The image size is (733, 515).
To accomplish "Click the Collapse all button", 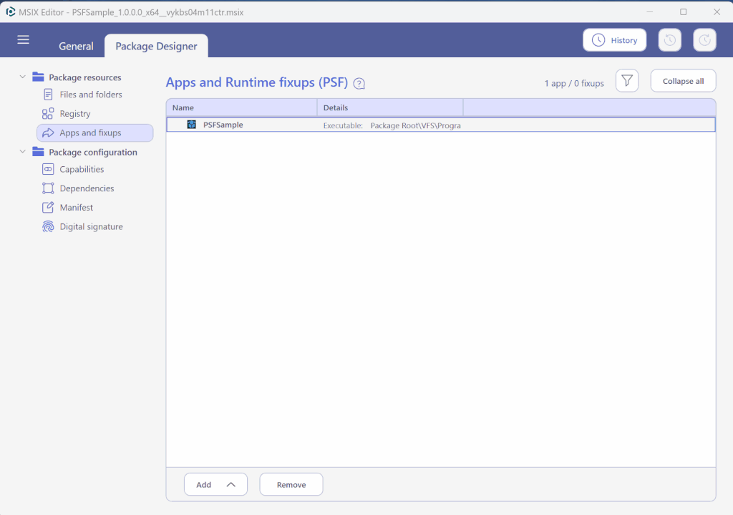I will (683, 81).
